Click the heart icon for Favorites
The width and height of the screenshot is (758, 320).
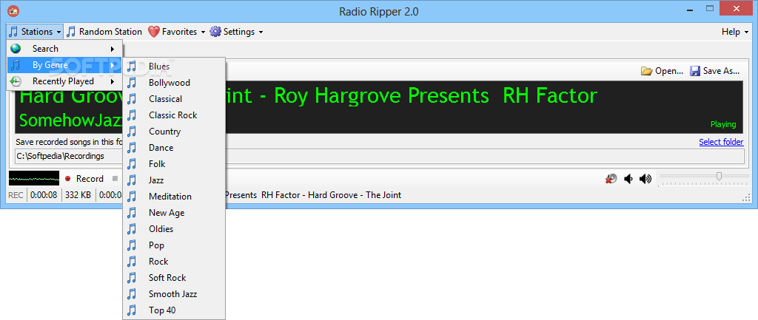click(153, 32)
